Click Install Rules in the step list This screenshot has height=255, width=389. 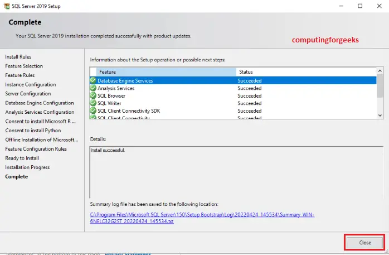click(x=18, y=57)
